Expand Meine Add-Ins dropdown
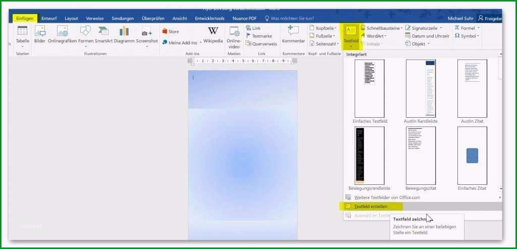The width and height of the screenshot is (517, 249). point(182,42)
